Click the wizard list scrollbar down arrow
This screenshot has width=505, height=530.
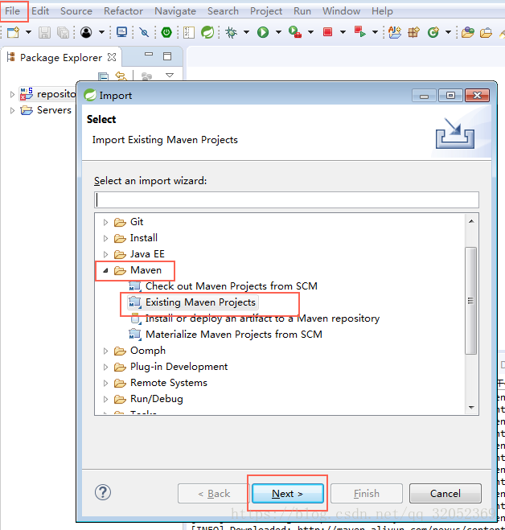point(471,408)
